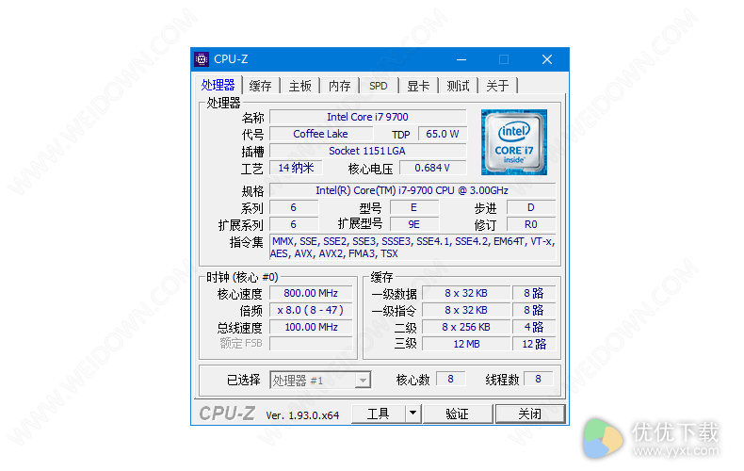Screen dimensions: 744x471
Task: Open the 关于 tab
Action: 498,86
